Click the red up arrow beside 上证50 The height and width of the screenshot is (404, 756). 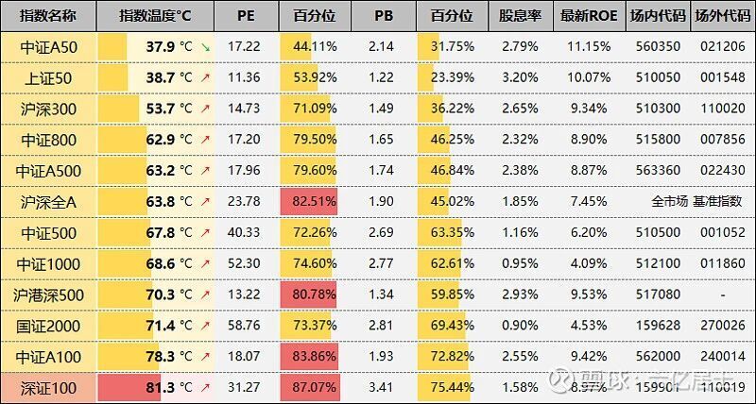(x=206, y=77)
